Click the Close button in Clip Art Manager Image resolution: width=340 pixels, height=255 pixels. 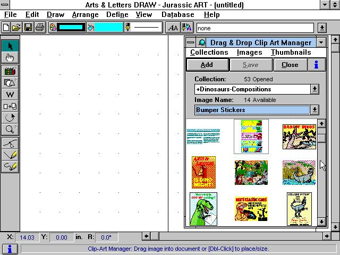coord(290,65)
